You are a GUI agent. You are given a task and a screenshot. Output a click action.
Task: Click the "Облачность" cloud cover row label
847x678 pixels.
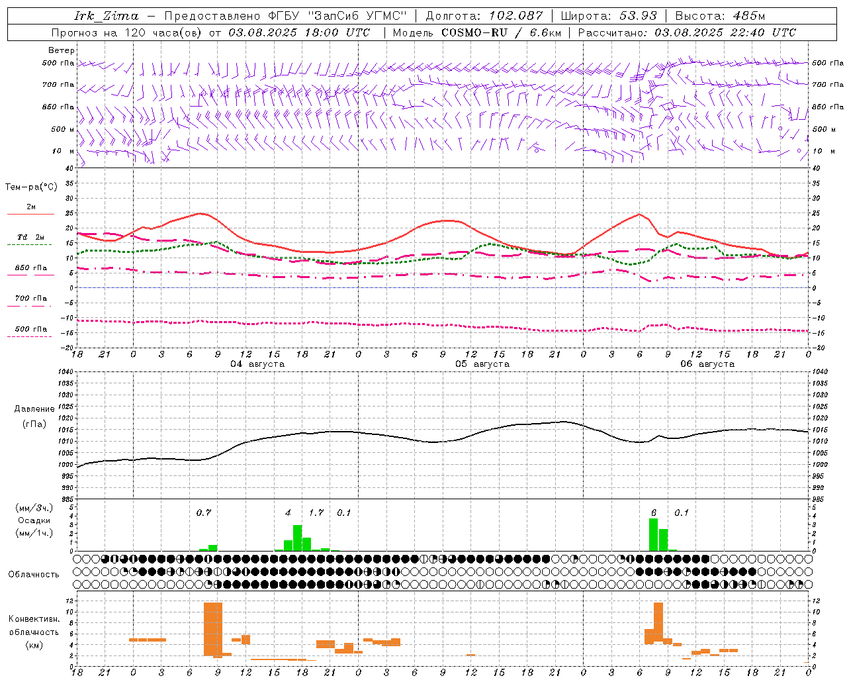pos(34,575)
